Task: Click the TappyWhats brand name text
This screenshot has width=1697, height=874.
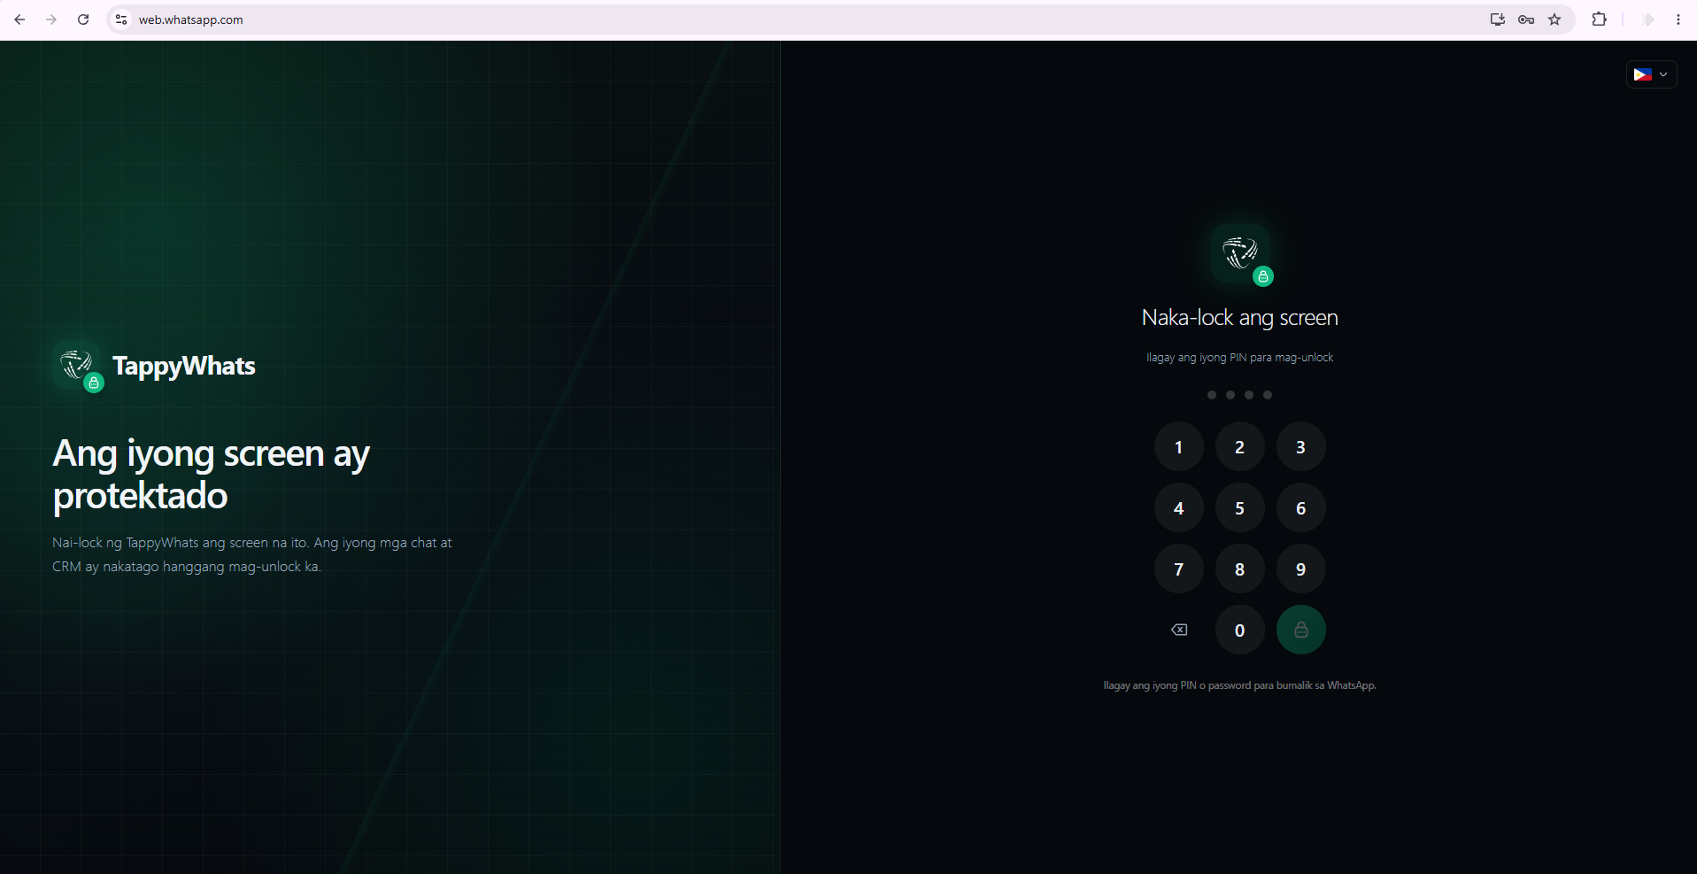Action: [184, 367]
